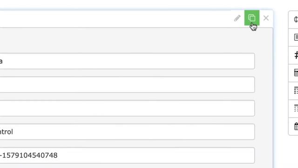The image size is (298, 168).
Task: Click the green copy field icon
Action: tap(252, 18)
